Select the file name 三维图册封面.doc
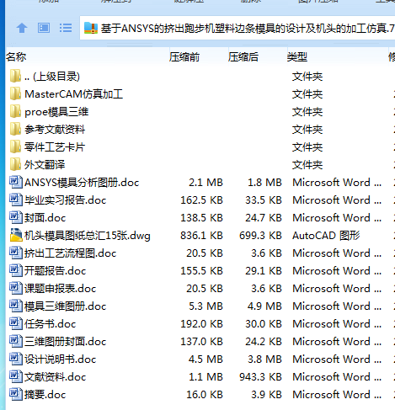 tap(66, 342)
